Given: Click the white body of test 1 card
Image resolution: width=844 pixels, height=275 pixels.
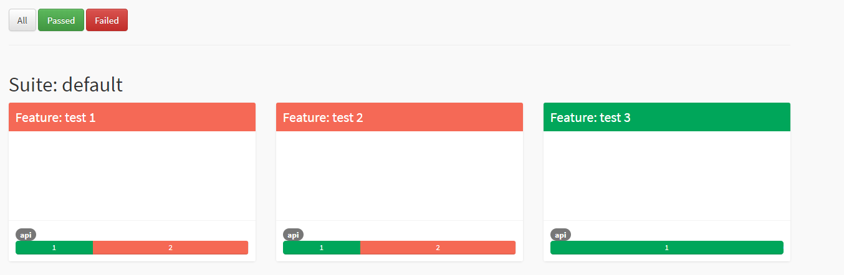Looking at the screenshot, I should (x=132, y=175).
